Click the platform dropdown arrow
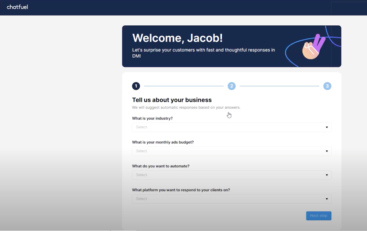The image size is (367, 231). click(327, 199)
